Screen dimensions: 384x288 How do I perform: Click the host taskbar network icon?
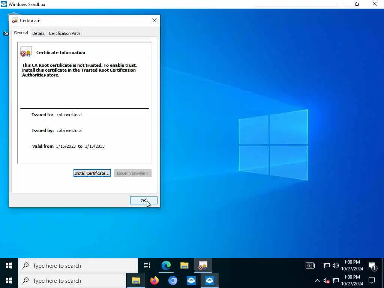[x=336, y=280]
